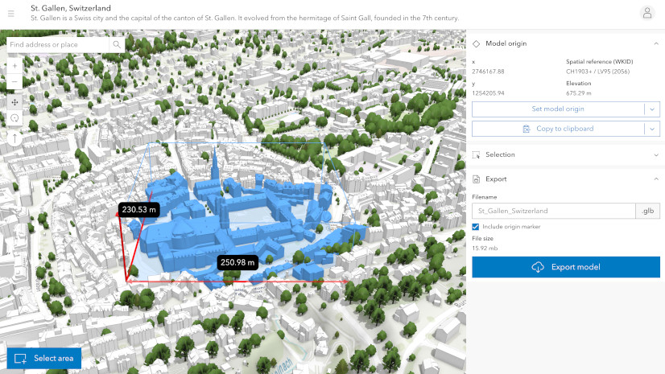
Task: Click the elevation value 675.29 m
Action: tap(579, 93)
